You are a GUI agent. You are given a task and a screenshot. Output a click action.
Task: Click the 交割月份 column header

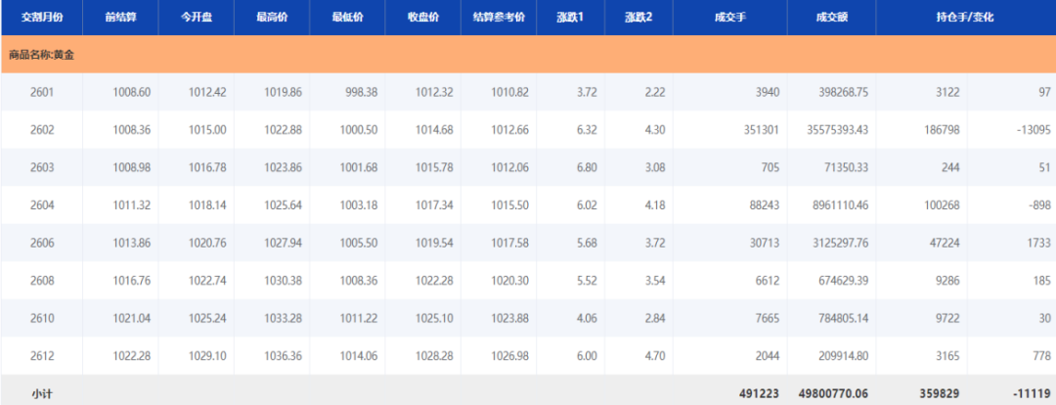[41, 18]
